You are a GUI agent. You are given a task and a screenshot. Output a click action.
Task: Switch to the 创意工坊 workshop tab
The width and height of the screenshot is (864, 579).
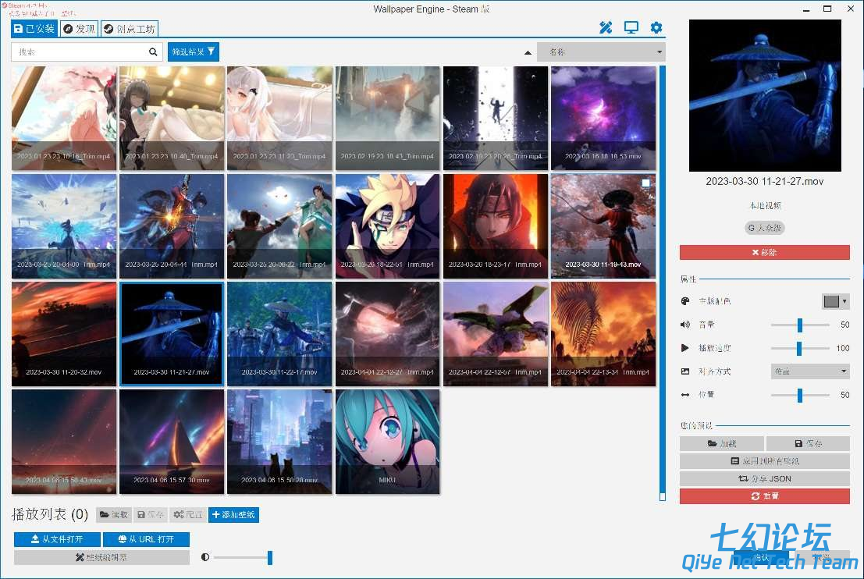pyautogui.click(x=130, y=29)
